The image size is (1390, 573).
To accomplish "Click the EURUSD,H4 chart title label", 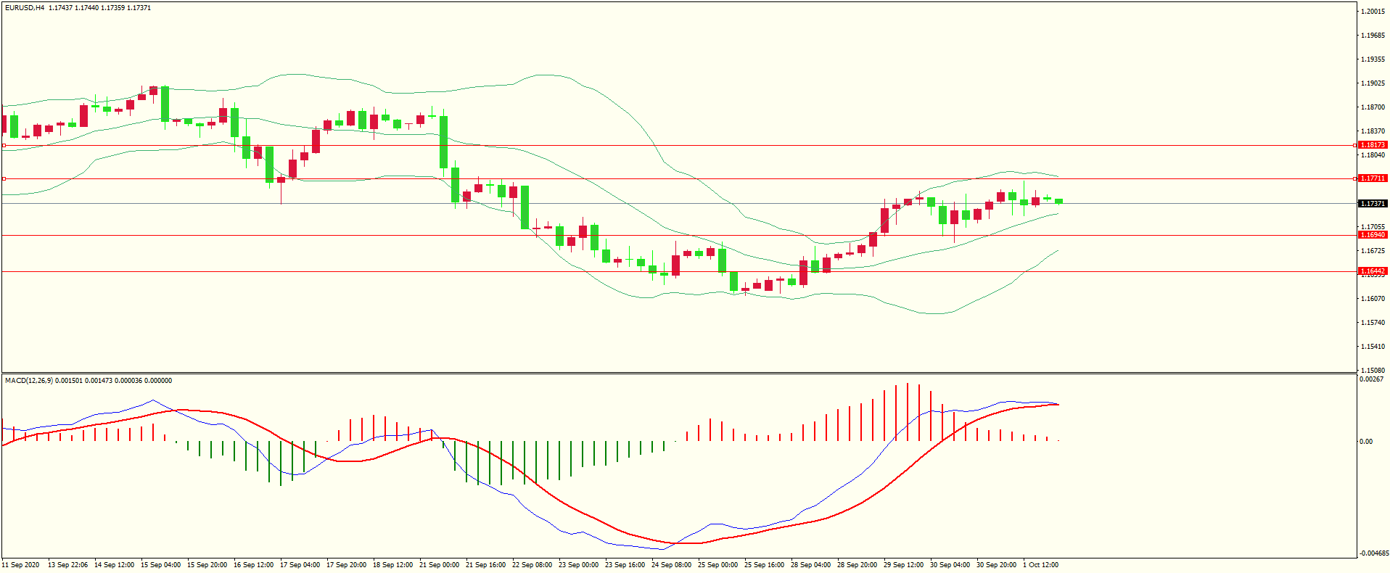I will (x=25, y=8).
